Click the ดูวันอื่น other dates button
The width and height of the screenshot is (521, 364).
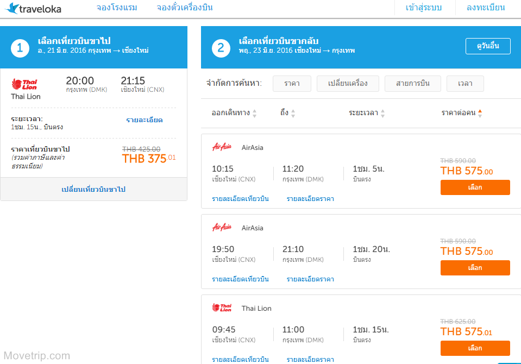click(488, 46)
